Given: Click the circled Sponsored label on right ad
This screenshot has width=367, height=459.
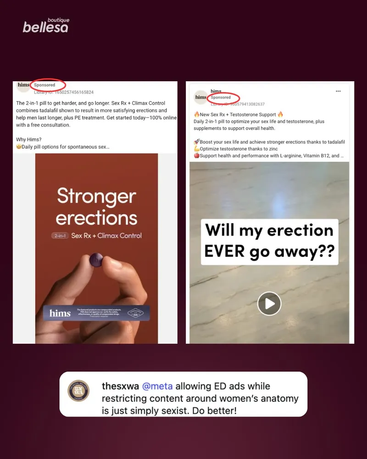Looking at the screenshot, I should (x=221, y=97).
